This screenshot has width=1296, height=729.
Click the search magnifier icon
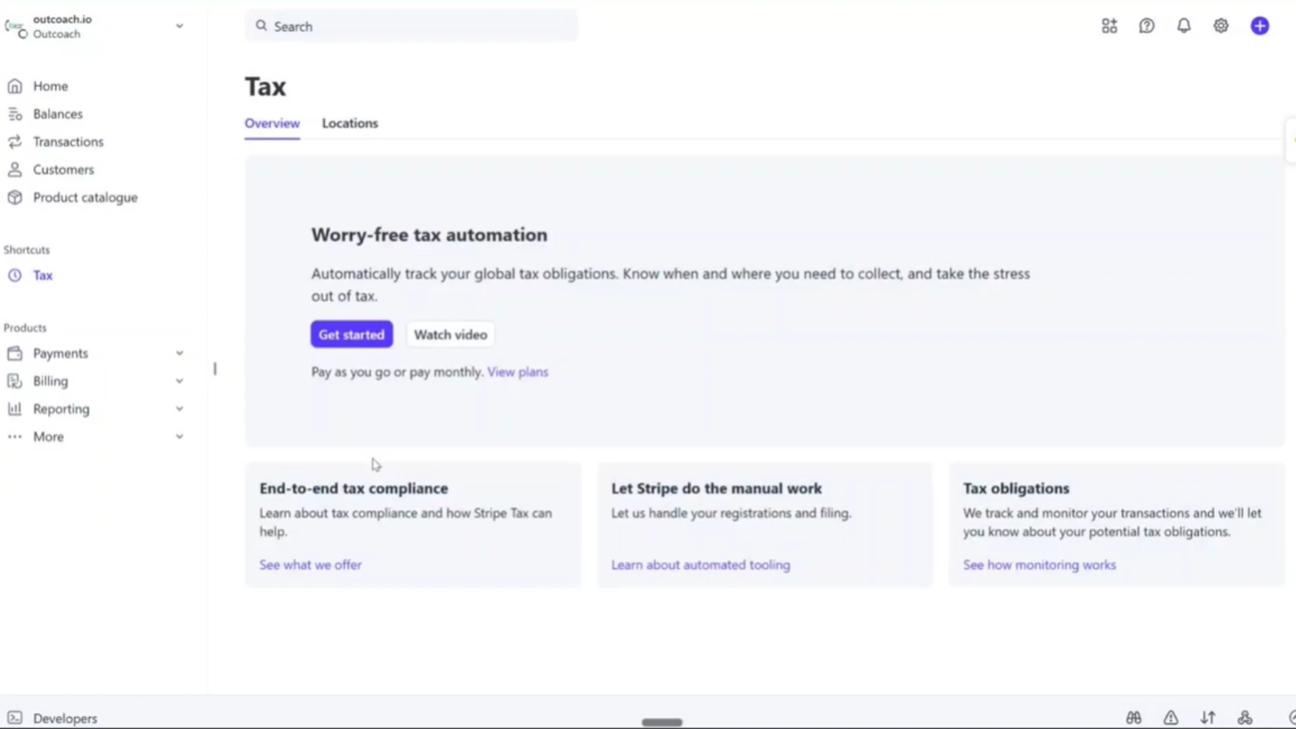pos(261,26)
